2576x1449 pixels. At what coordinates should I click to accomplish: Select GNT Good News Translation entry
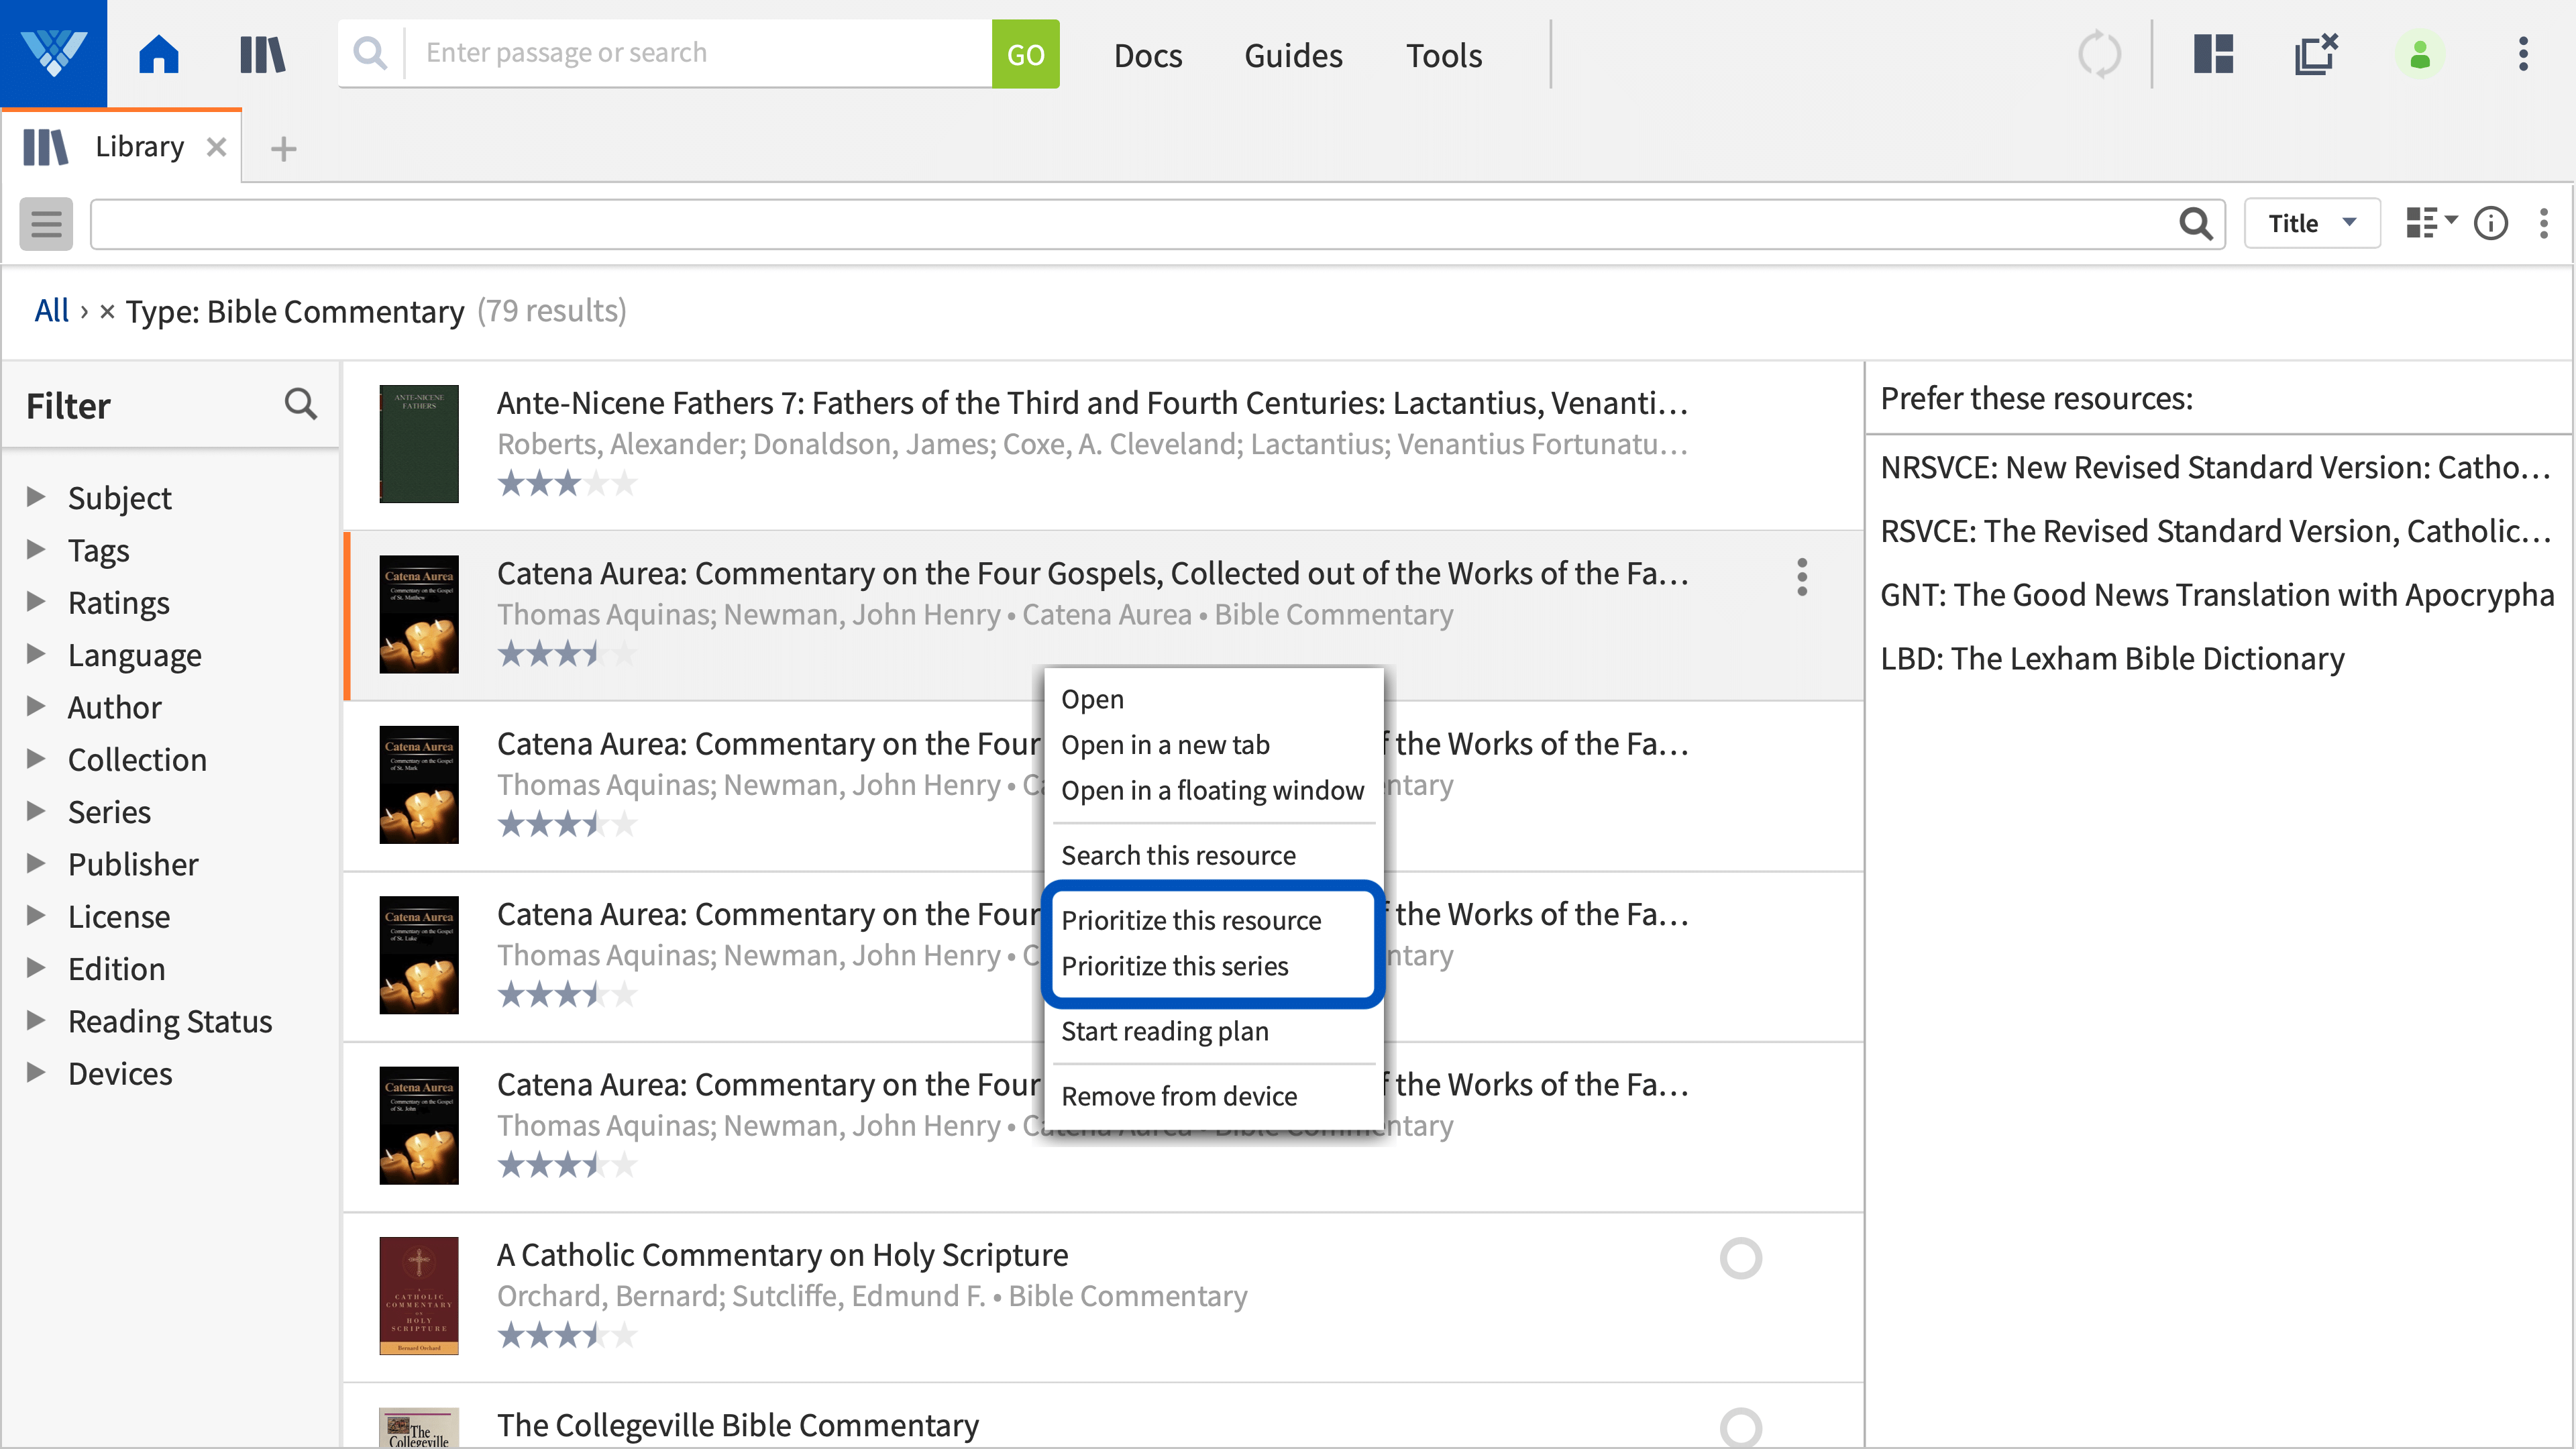tap(2216, 595)
